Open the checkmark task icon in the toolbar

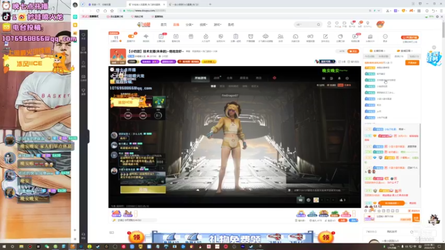161,36
